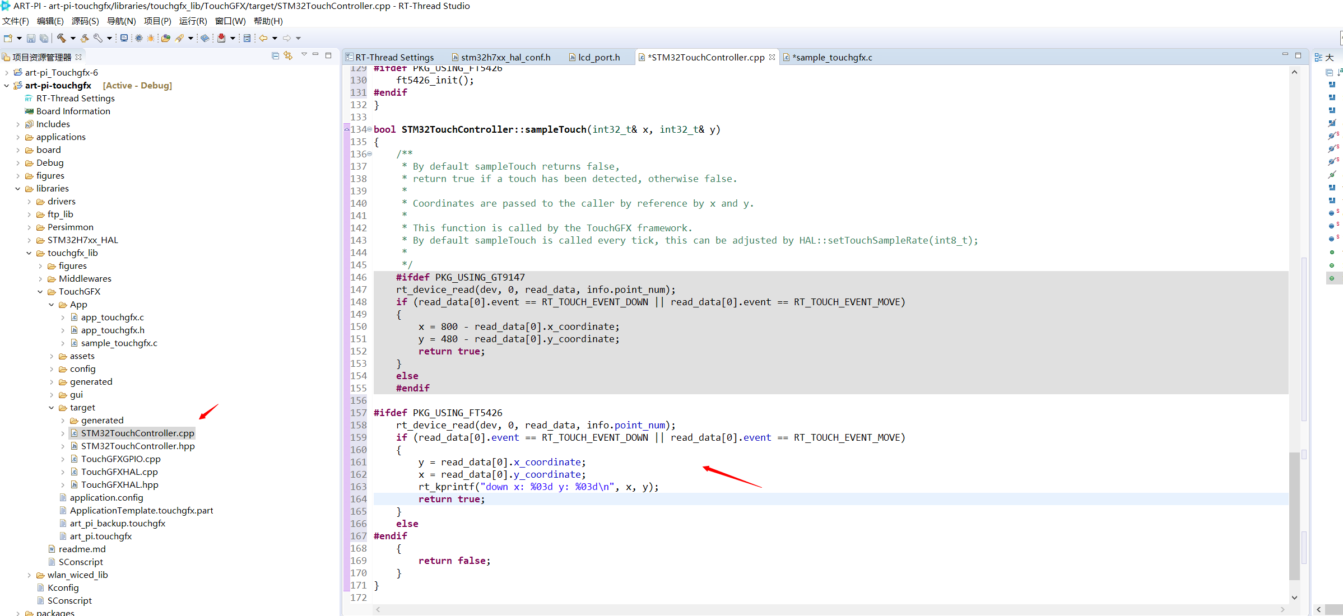Close the project explorer view tab

click(78, 57)
